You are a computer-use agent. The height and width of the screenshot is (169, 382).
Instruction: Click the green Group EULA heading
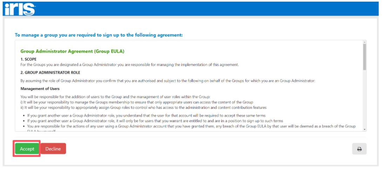click(x=73, y=51)
